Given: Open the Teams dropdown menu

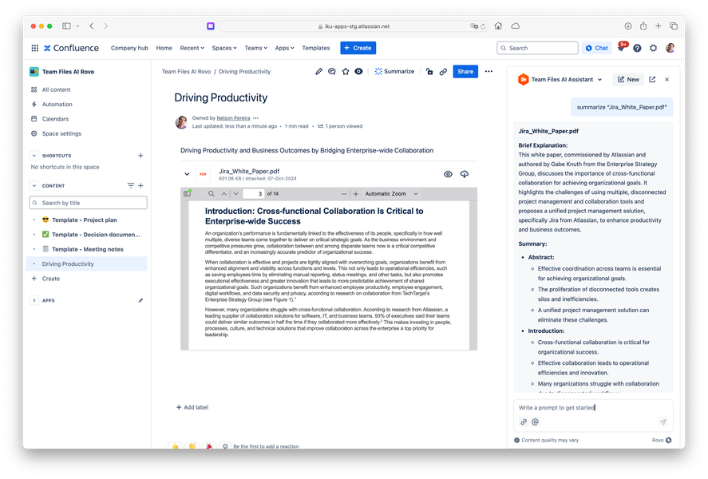Looking at the screenshot, I should click(x=256, y=48).
